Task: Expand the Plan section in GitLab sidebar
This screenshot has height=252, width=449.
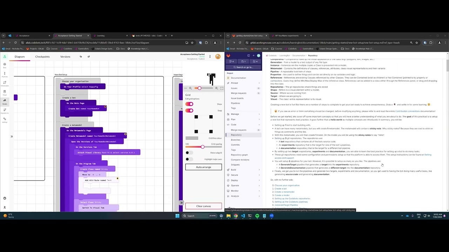Action: 243,119
